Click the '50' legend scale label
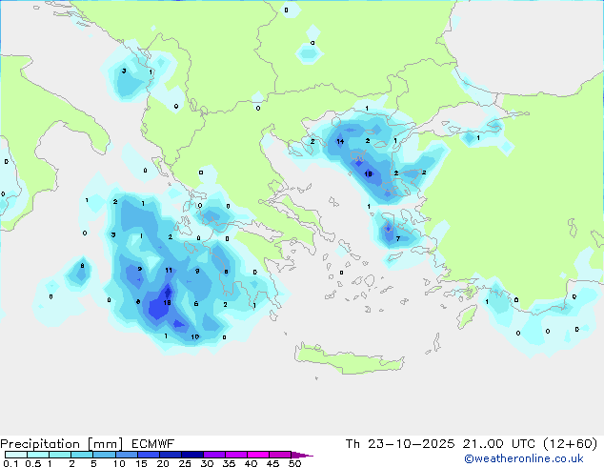The width and height of the screenshot is (604, 467). point(294,463)
